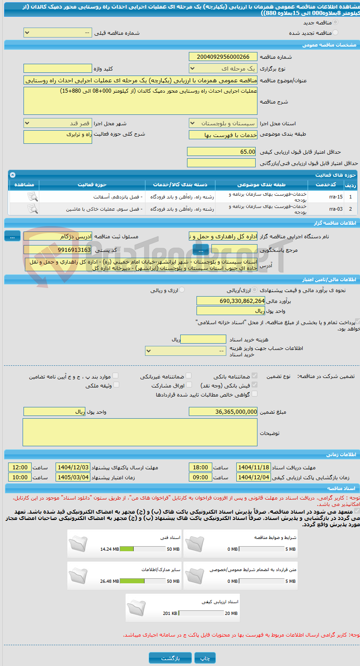360x666 pixels.
Task: Choose the ارزی/ریالی radio option
Action: click(x=255, y=290)
